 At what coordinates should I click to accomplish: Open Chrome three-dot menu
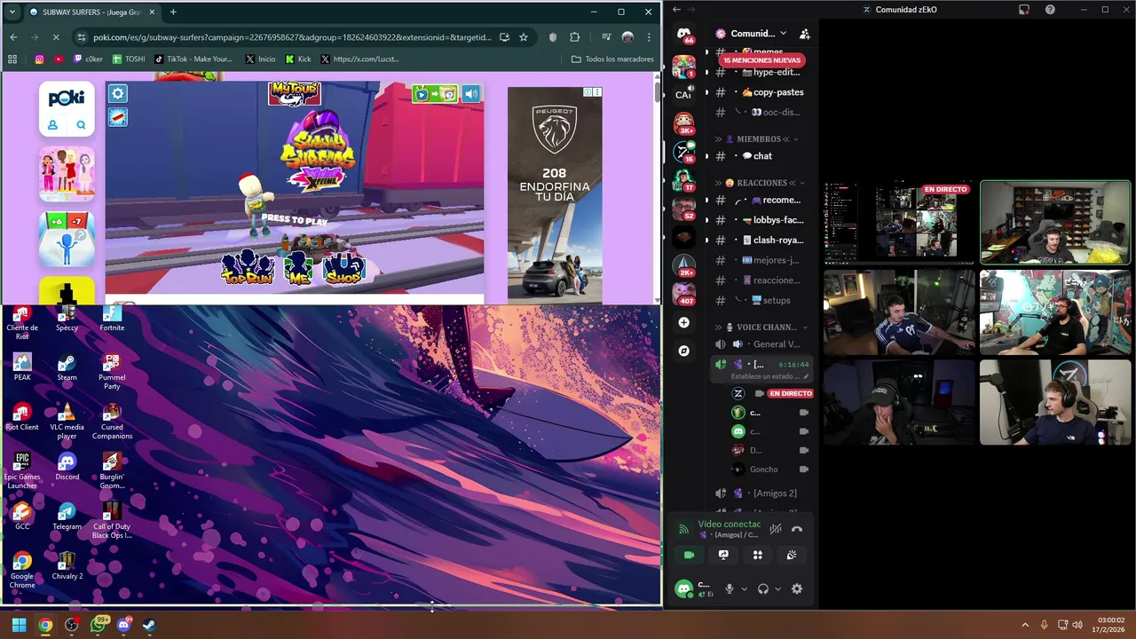[x=649, y=37]
